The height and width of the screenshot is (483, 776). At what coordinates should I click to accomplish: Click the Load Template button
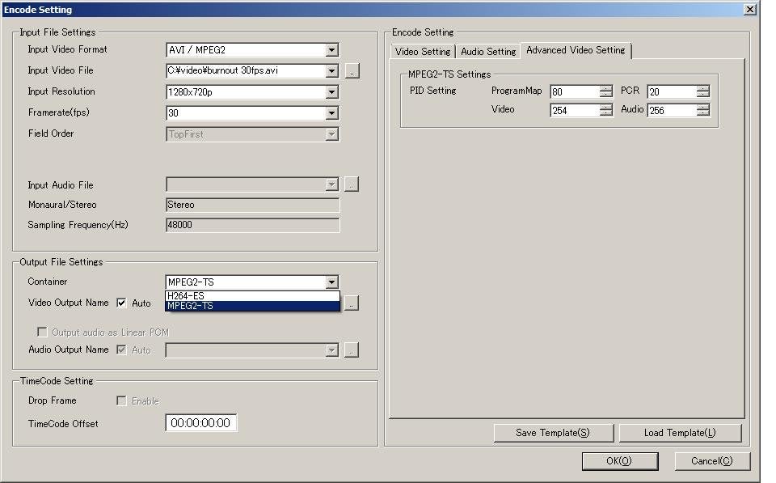680,433
